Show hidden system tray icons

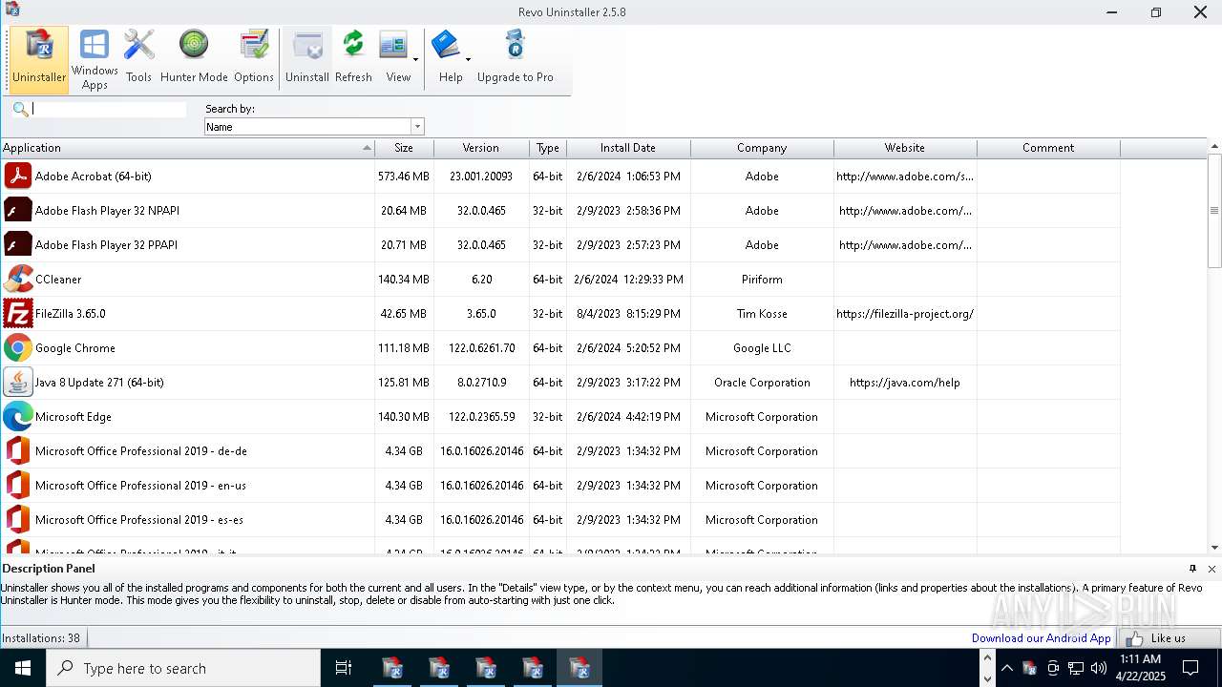pos(1007,668)
